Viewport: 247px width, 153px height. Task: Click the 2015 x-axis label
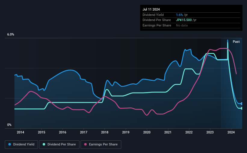click(42, 132)
